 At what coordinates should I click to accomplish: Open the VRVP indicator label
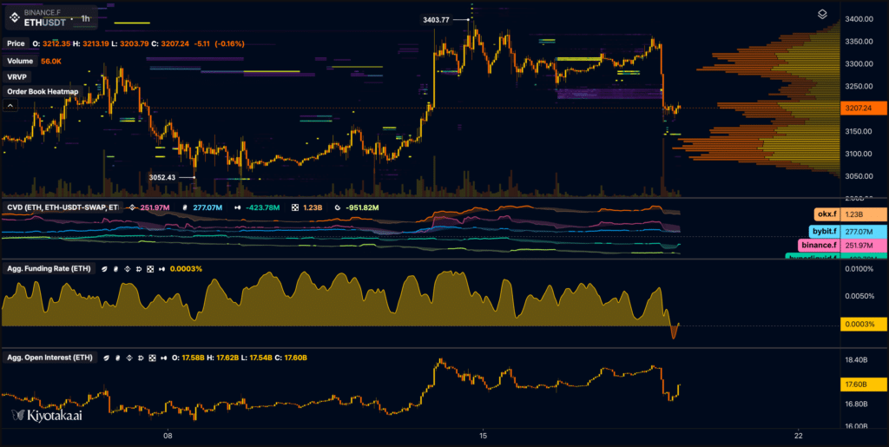coord(17,76)
